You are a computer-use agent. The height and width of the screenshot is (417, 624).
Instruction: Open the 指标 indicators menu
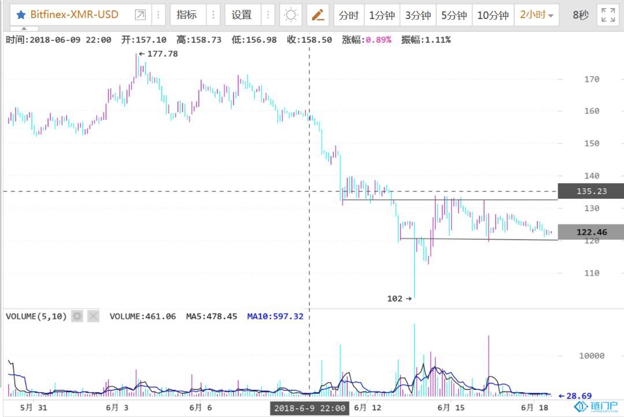pyautogui.click(x=186, y=15)
